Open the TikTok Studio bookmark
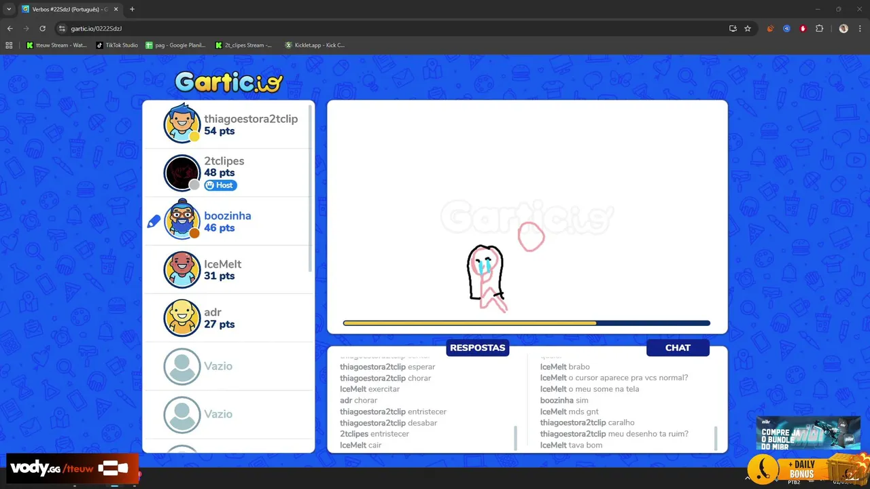This screenshot has width=870, height=489. (x=117, y=46)
